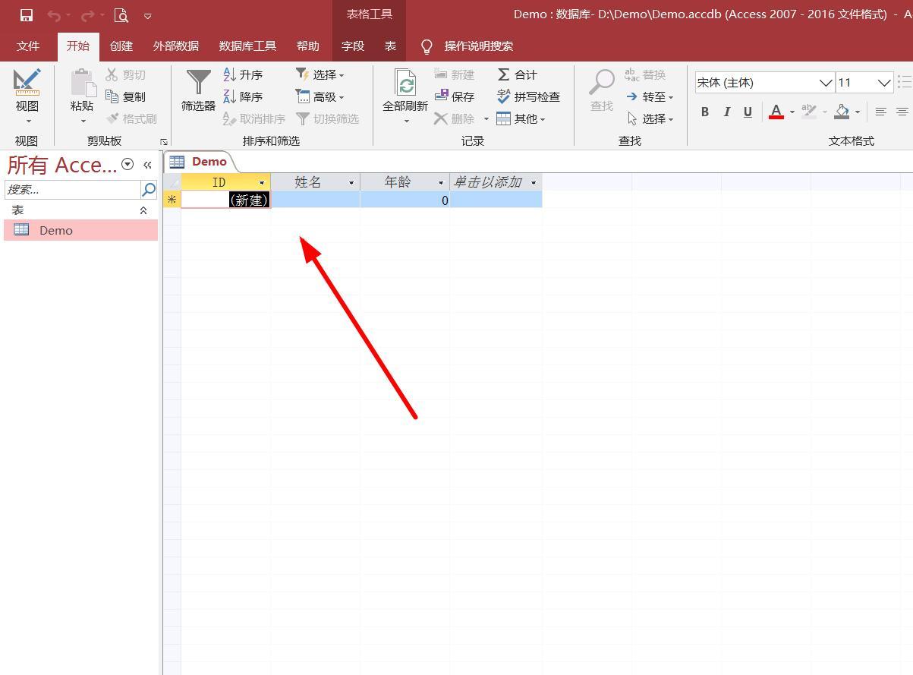Click the 合计 (Totals) sigma icon
This screenshot has width=913, height=675.
coord(505,74)
